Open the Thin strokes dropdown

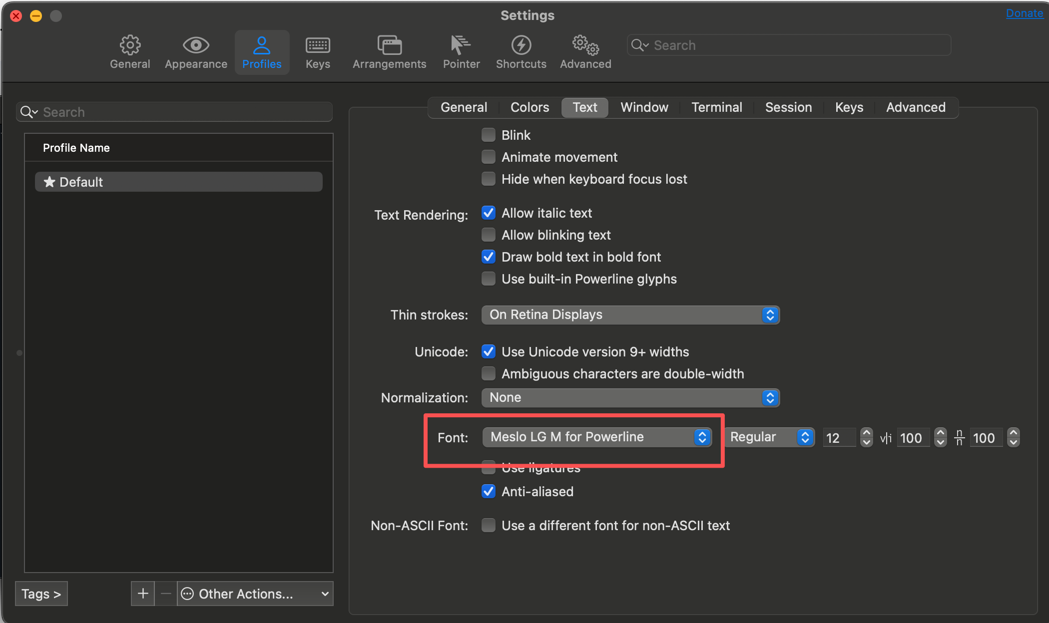(x=630, y=315)
